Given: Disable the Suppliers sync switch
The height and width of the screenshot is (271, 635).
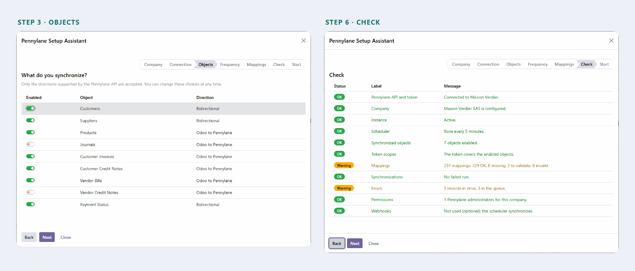Looking at the screenshot, I should click(30, 121).
